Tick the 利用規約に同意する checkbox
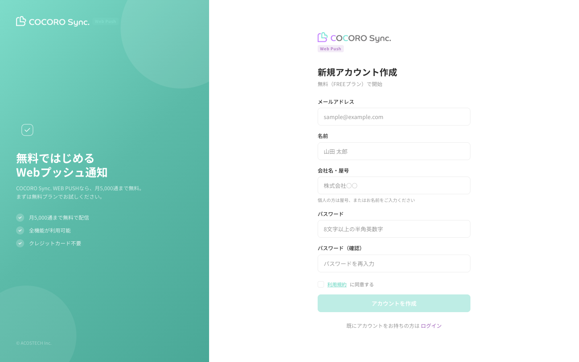This screenshot has width=579, height=362. 321,284
